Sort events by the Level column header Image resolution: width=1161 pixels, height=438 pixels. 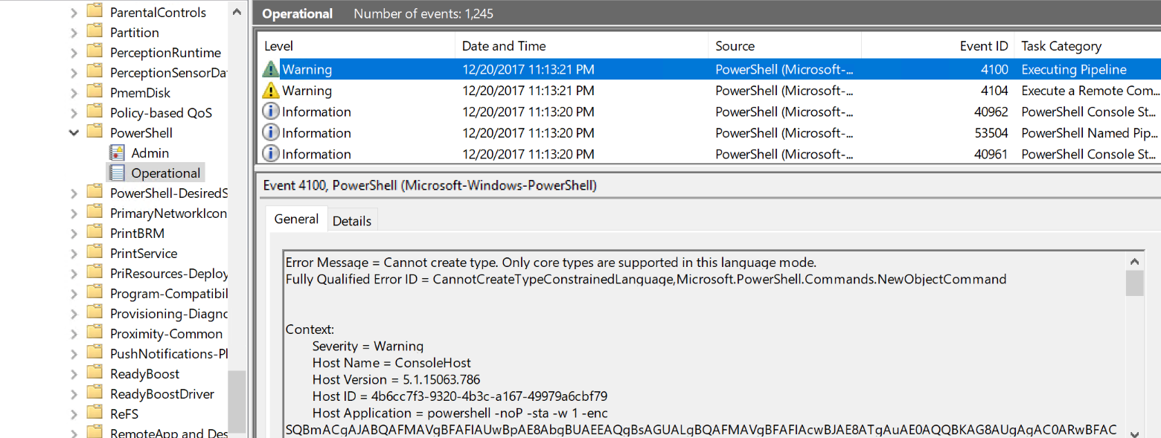point(279,46)
